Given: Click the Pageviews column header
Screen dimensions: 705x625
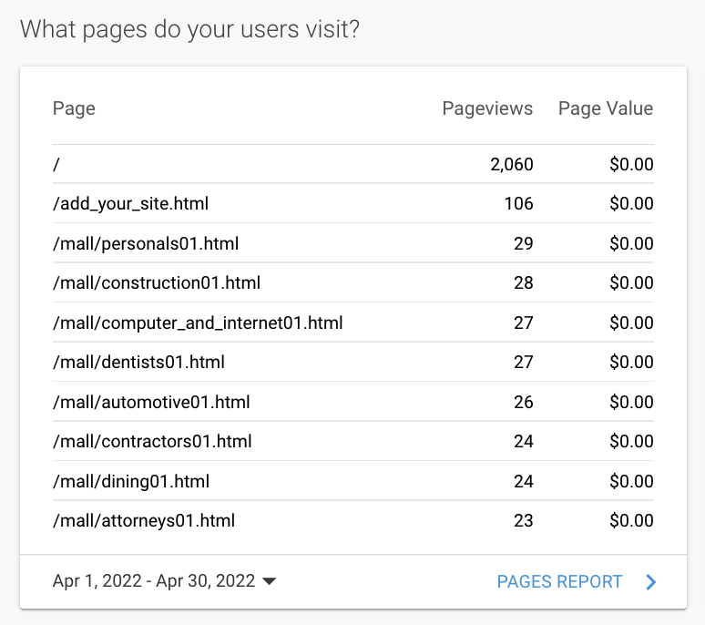Looking at the screenshot, I should click(487, 108).
